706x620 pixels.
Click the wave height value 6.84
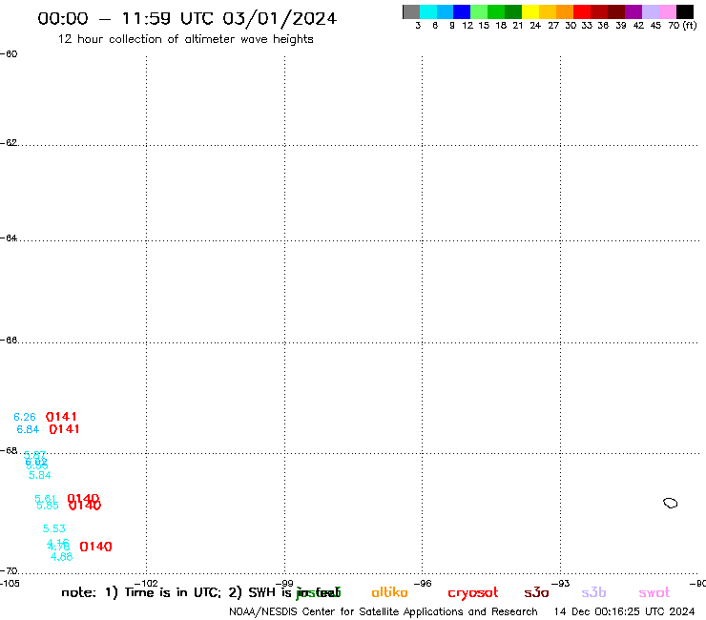(28, 429)
